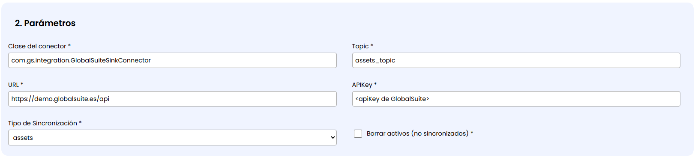Click the 2. Parámetros section heading
The height and width of the screenshot is (157, 695).
45,23
